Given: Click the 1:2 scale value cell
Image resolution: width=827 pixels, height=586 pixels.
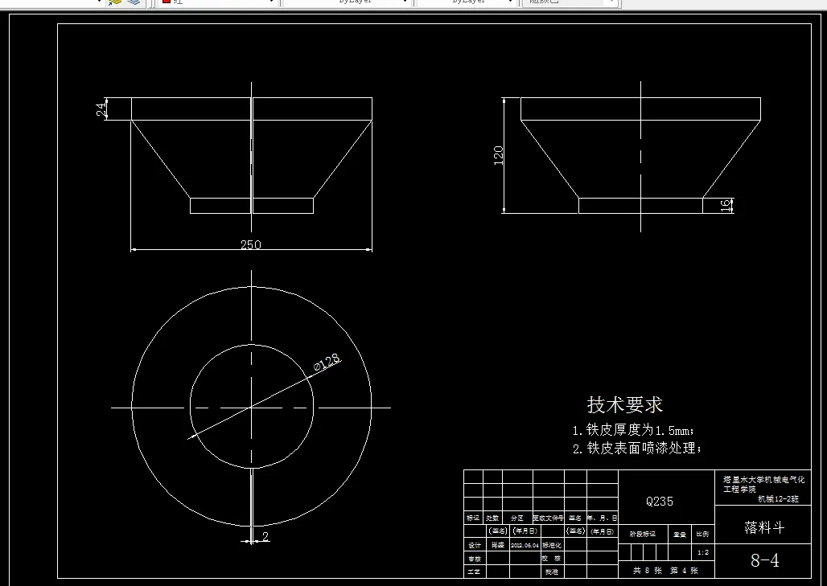Looking at the screenshot, I should point(703,552).
